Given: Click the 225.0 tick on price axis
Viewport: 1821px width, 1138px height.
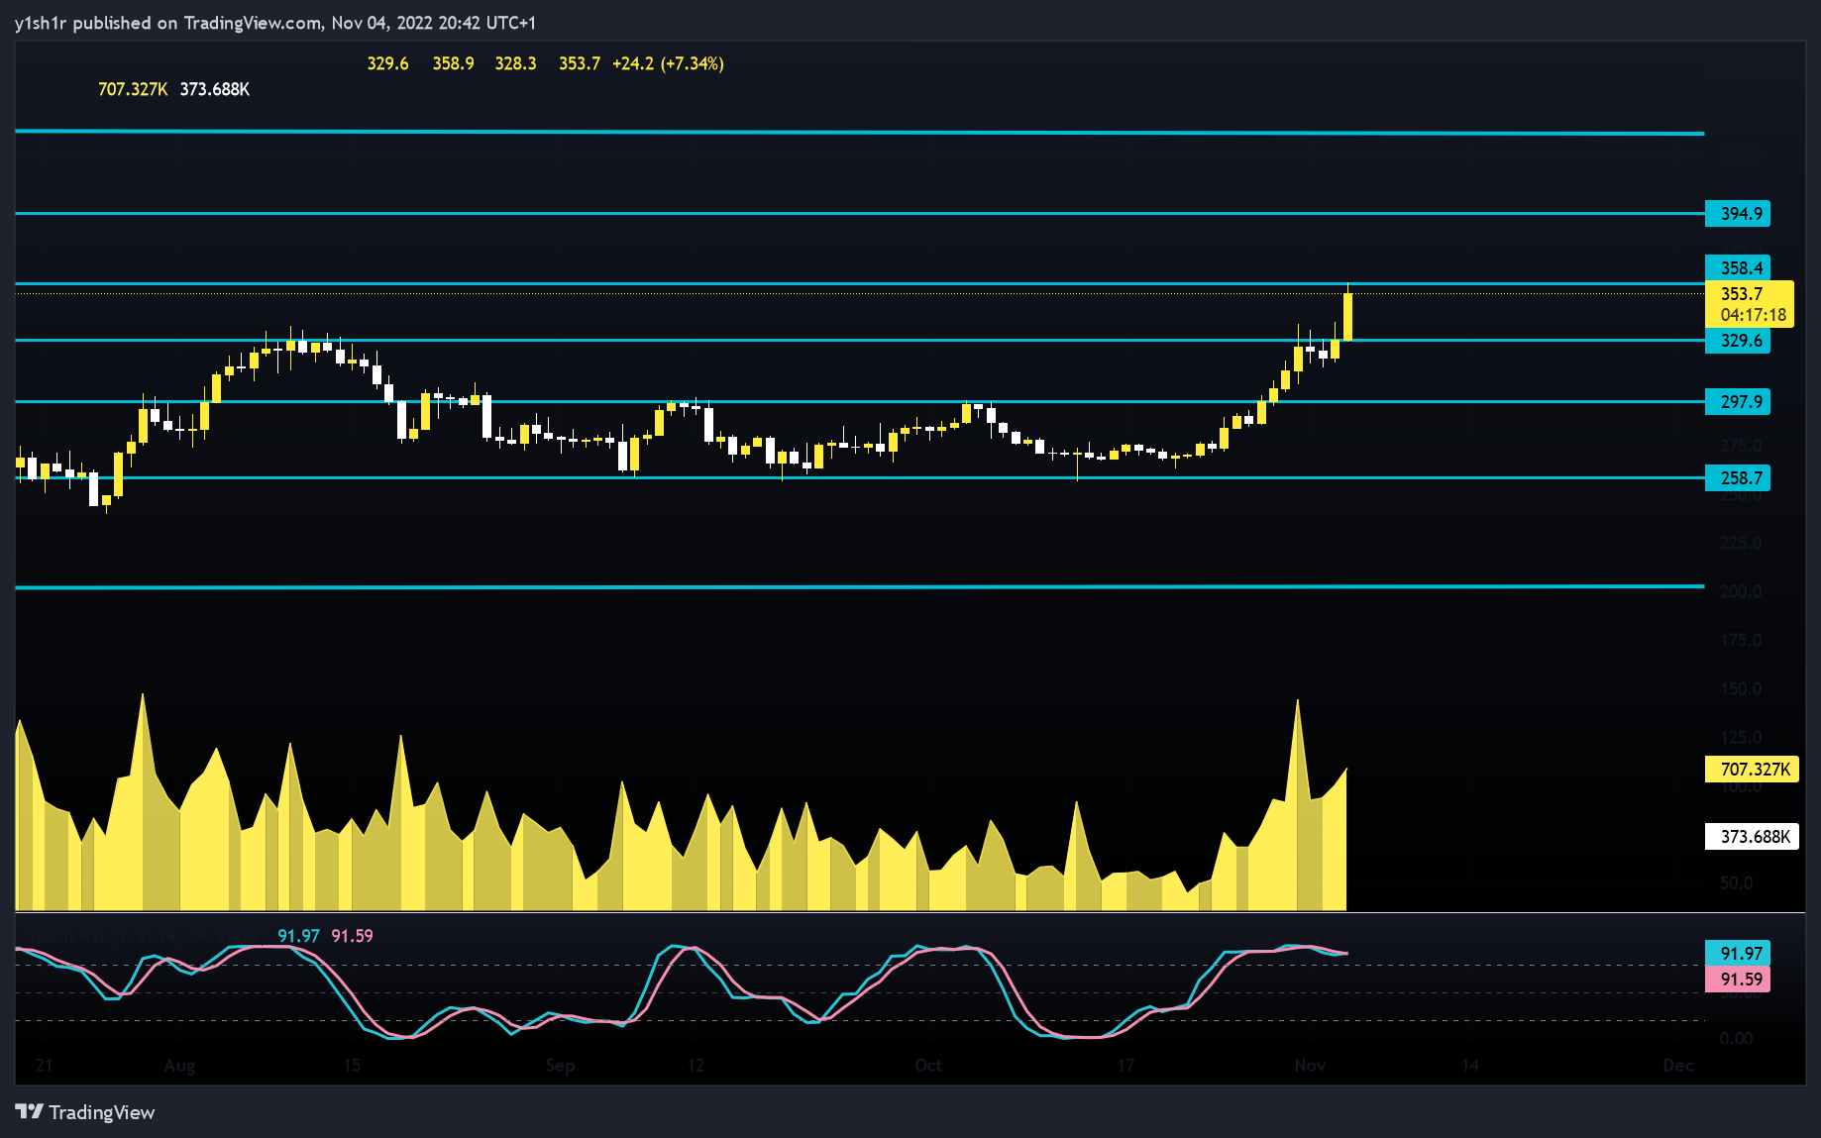Looking at the screenshot, I should click(x=1741, y=544).
